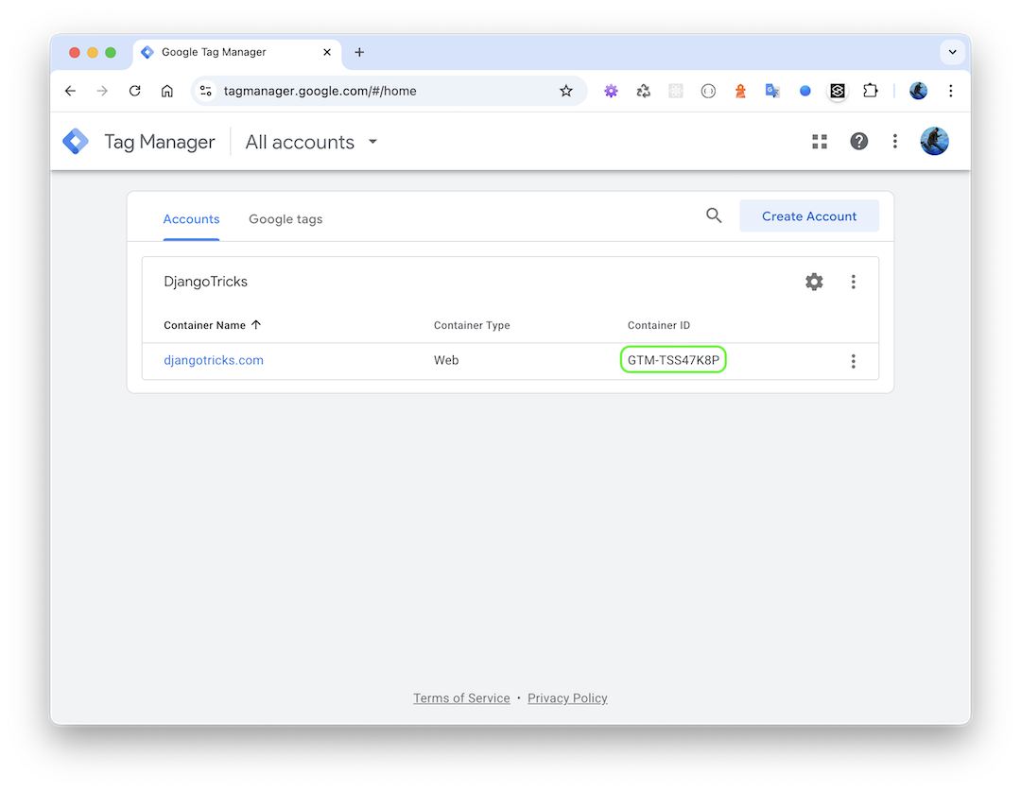This screenshot has width=1021, height=791.
Task: Click the Tag Manager diamond logo
Action: tap(76, 141)
